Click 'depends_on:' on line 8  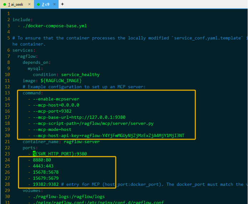point(36,62)
